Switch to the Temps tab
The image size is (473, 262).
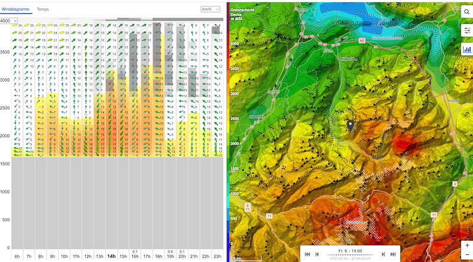pyautogui.click(x=43, y=10)
